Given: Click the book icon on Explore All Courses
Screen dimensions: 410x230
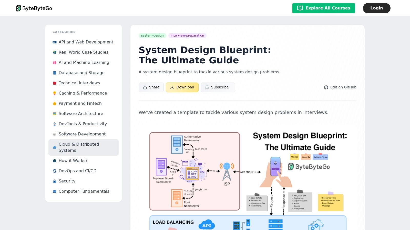Looking at the screenshot, I should point(300,8).
